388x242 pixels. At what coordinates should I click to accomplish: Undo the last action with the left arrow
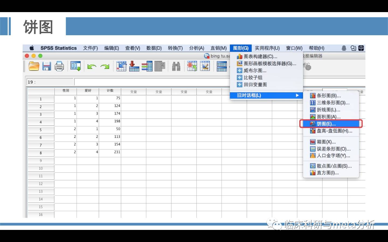pyautogui.click(x=92, y=66)
